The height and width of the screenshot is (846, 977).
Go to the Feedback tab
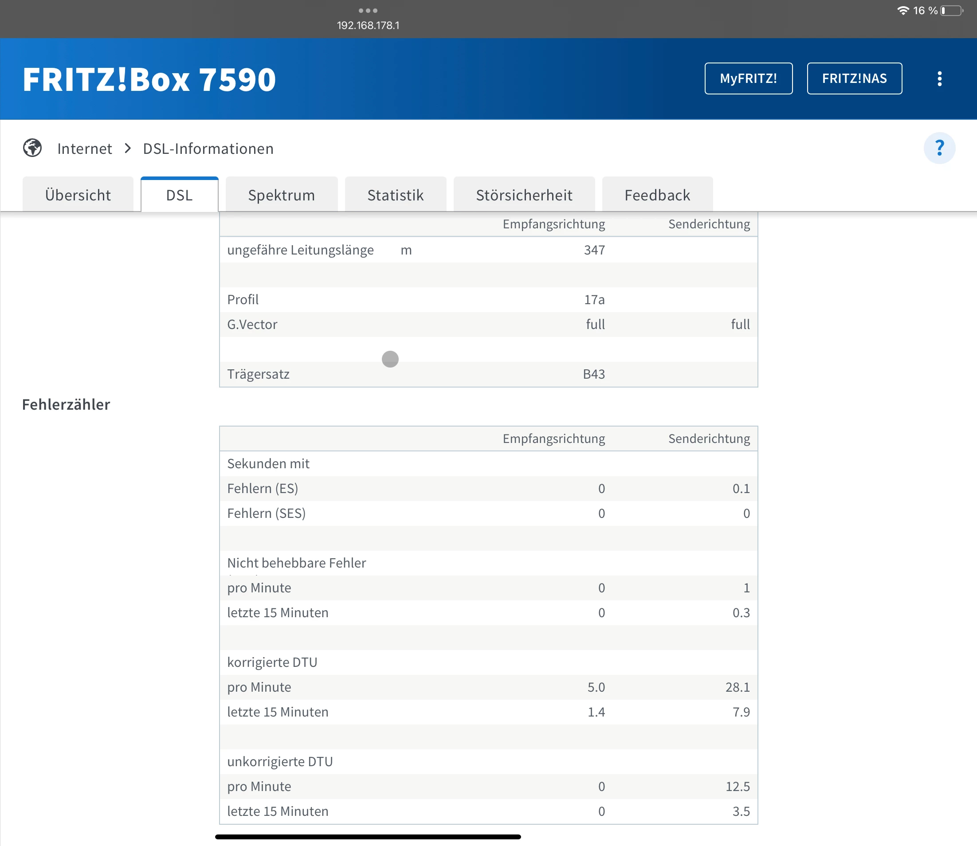[x=657, y=195]
